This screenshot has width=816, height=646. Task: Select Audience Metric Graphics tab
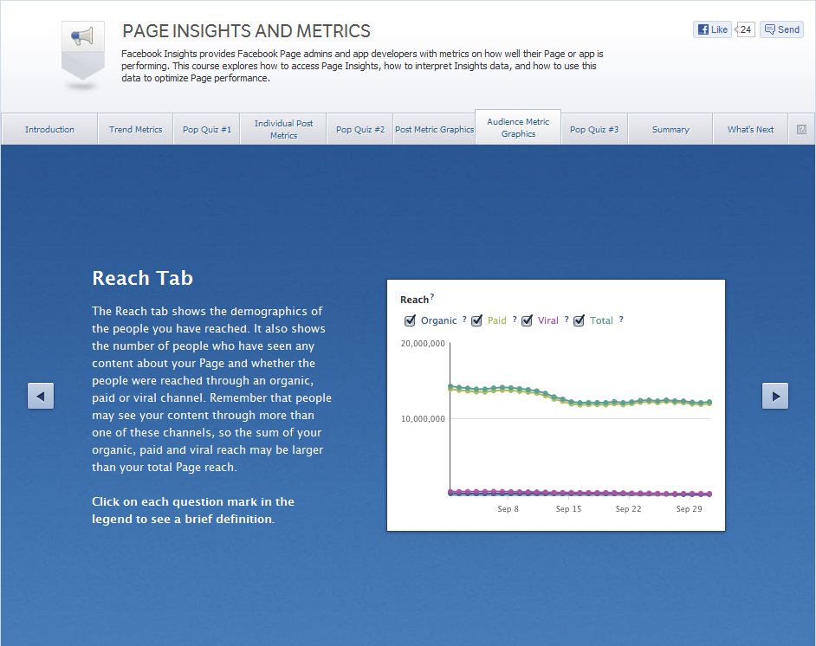click(x=518, y=127)
